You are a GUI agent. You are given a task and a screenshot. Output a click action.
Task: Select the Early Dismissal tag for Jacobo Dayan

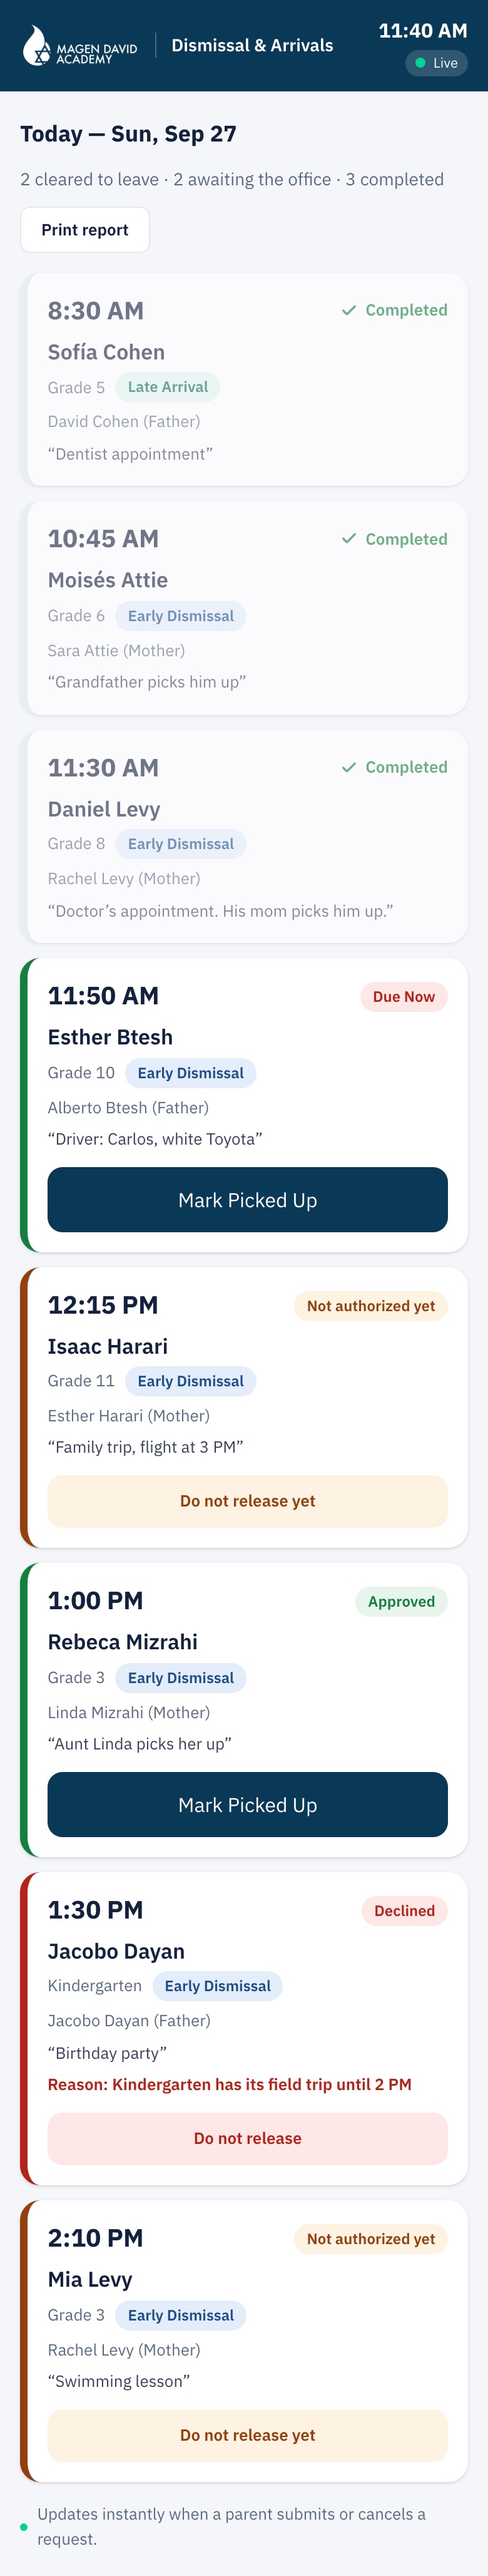[x=217, y=1986]
